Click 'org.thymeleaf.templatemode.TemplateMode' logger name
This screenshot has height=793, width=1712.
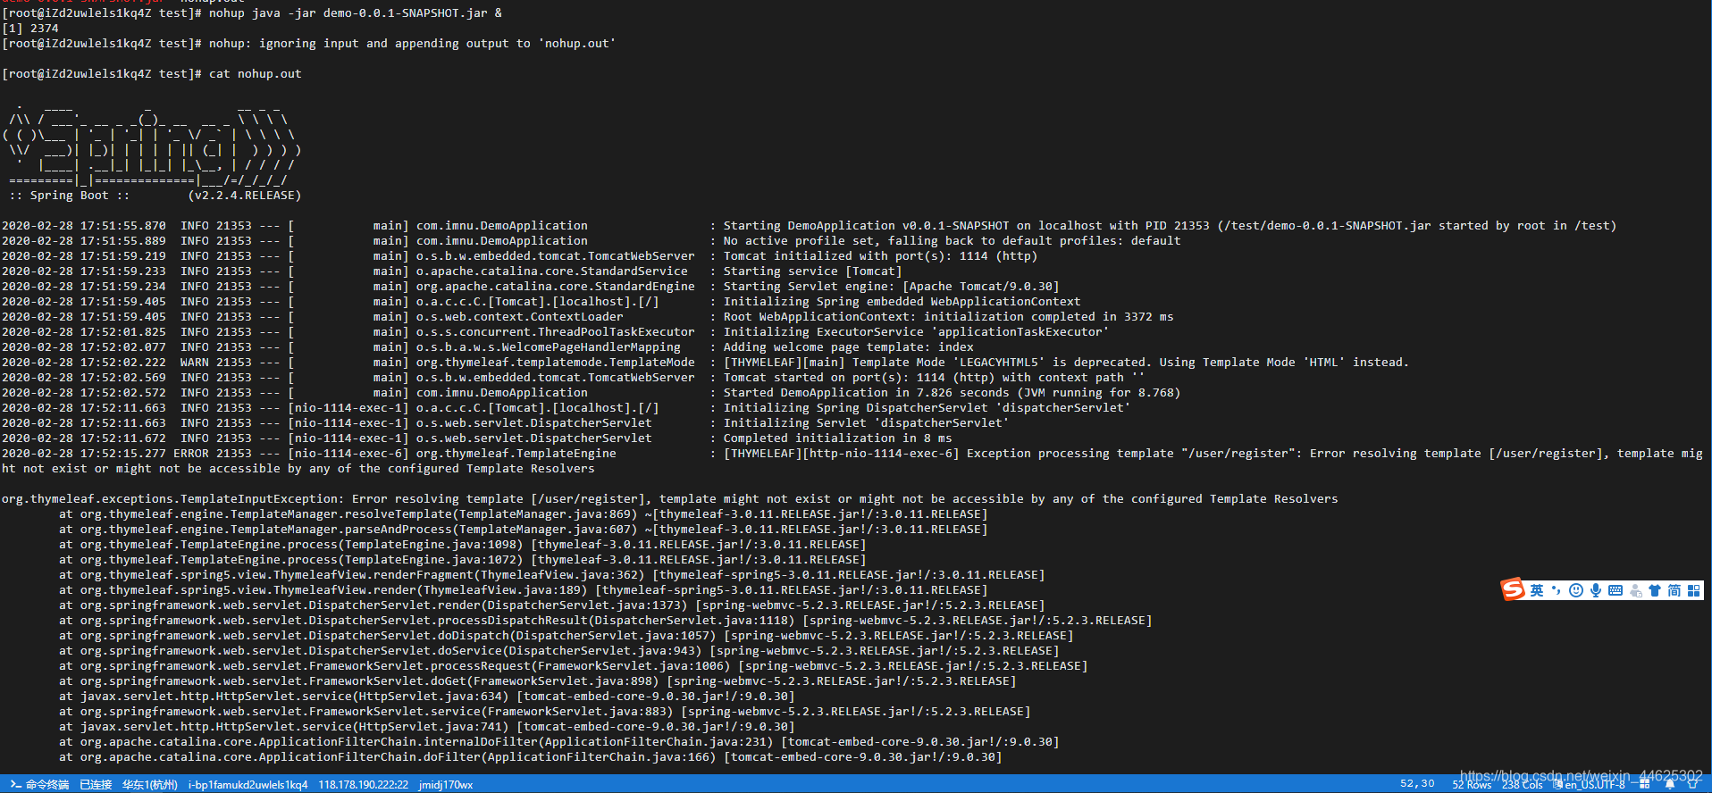tap(556, 363)
